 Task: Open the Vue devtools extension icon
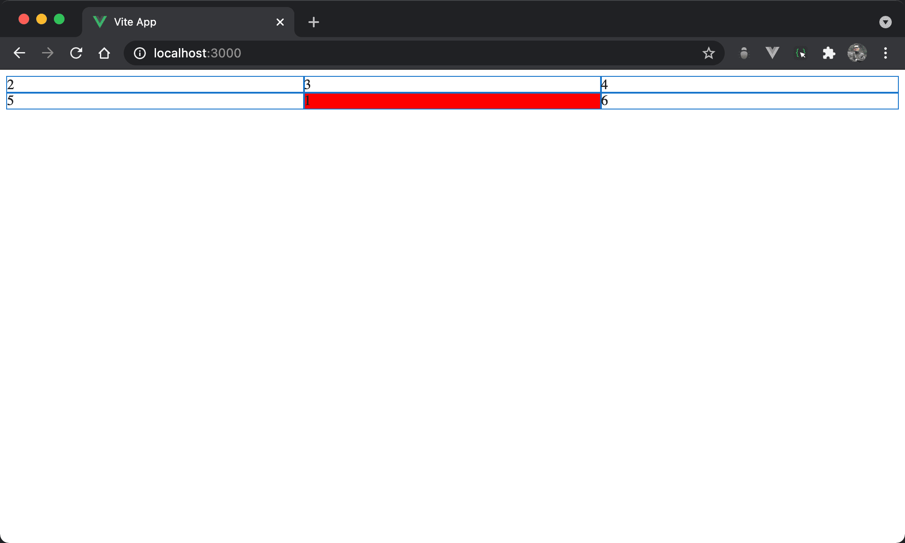pyautogui.click(x=772, y=53)
